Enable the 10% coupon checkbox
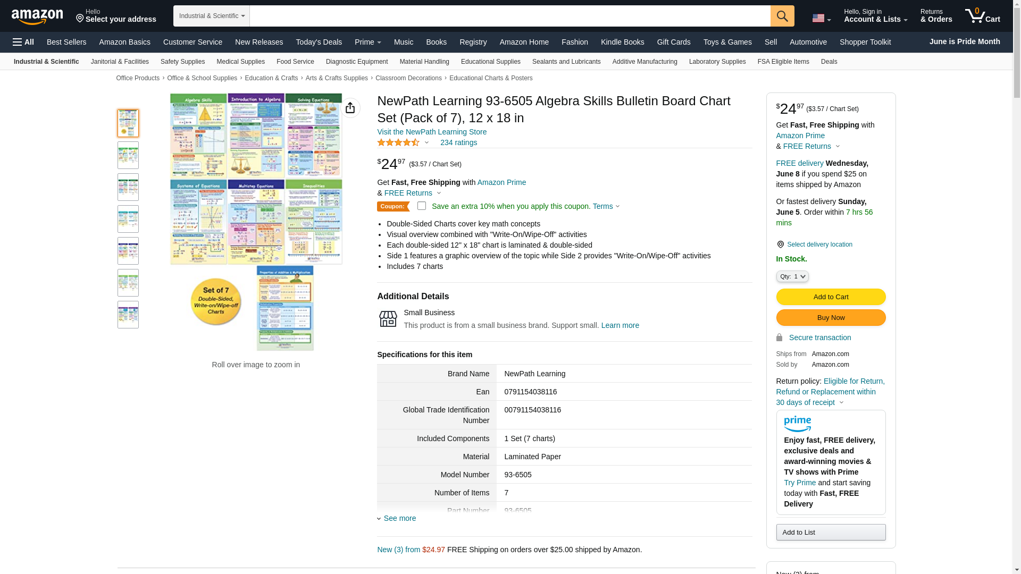The width and height of the screenshot is (1021, 574). (422, 206)
